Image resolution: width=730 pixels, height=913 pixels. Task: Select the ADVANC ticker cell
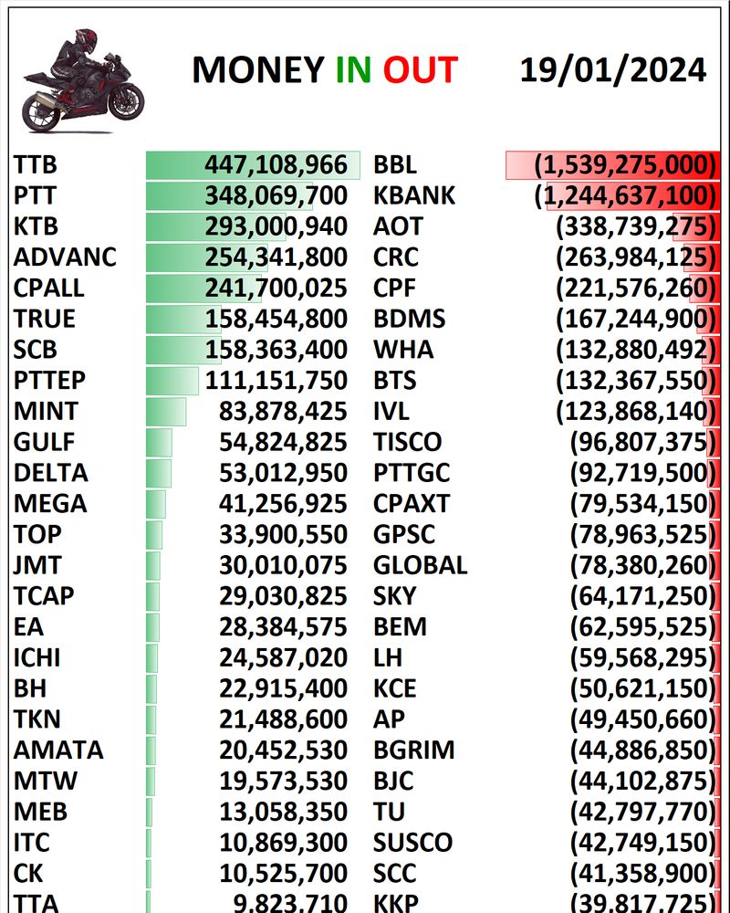coord(65,257)
